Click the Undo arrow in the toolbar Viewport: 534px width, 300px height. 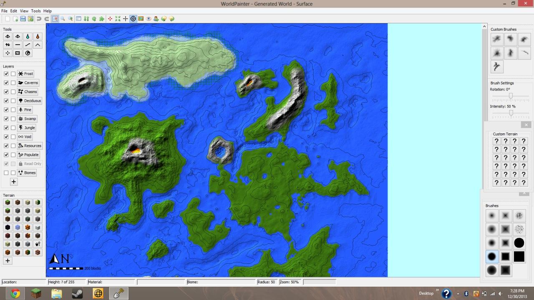tap(38, 19)
